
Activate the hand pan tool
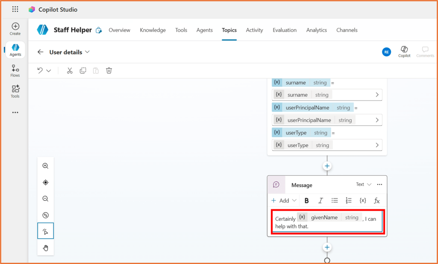point(45,247)
